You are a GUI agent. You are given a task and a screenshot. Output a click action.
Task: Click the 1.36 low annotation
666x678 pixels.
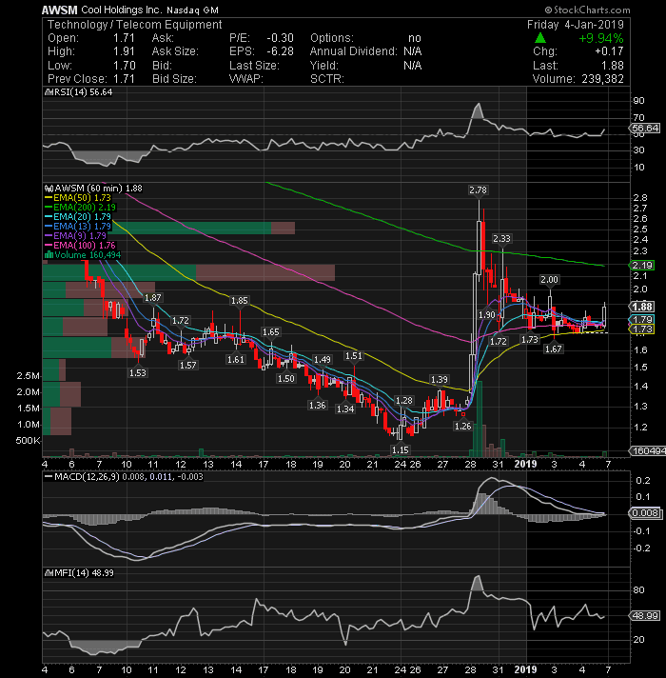coord(318,406)
